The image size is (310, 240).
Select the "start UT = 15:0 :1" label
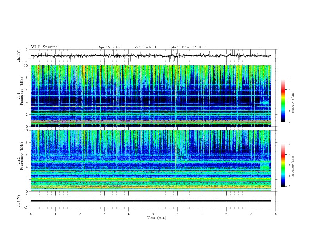(189, 47)
